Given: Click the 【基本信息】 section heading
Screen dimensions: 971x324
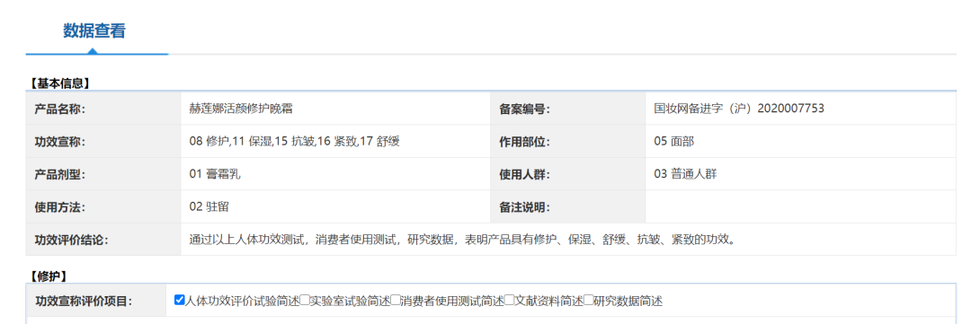Looking at the screenshot, I should click(x=59, y=83).
